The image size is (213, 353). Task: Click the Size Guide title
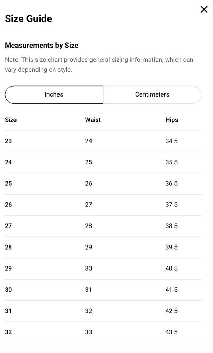[29, 19]
